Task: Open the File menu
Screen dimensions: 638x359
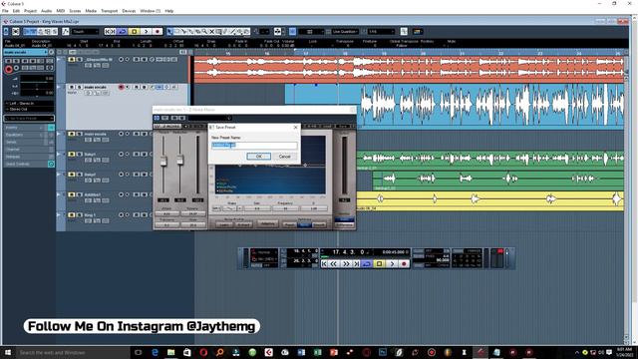Action: pos(5,11)
